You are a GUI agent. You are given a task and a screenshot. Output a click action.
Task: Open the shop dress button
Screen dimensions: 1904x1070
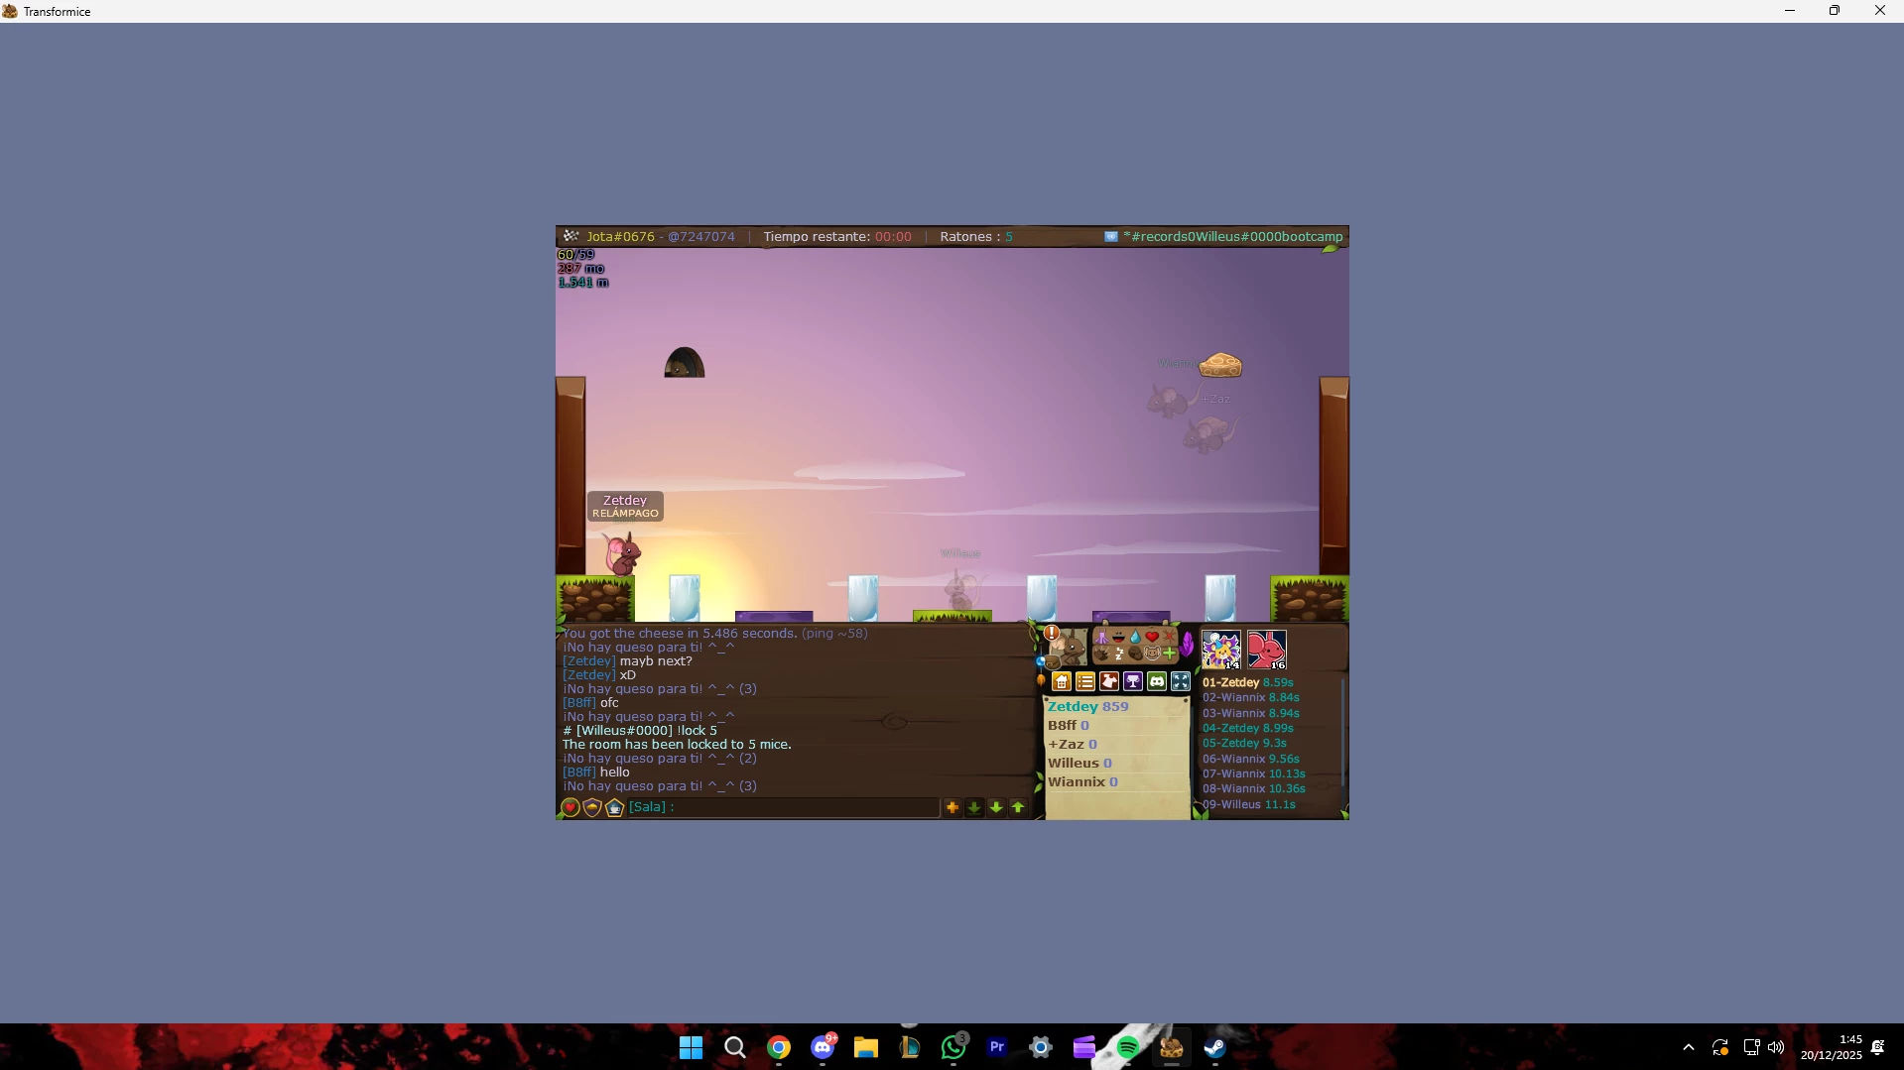coord(1109,681)
